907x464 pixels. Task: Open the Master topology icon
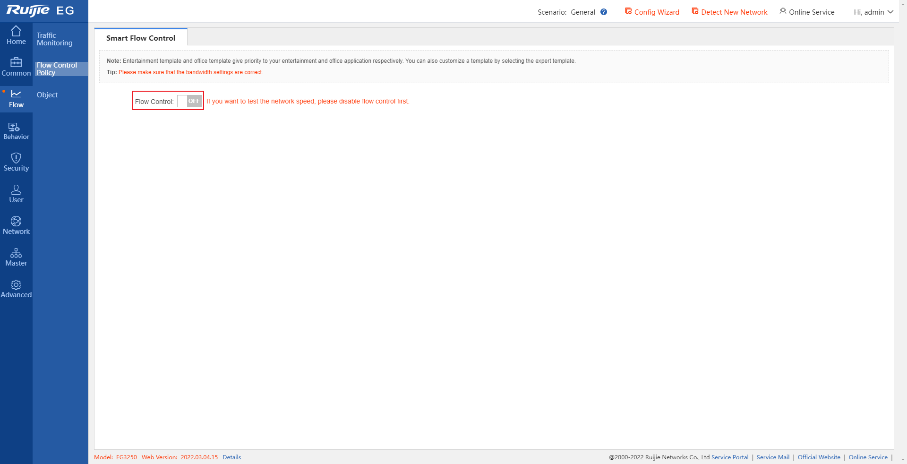(x=16, y=253)
